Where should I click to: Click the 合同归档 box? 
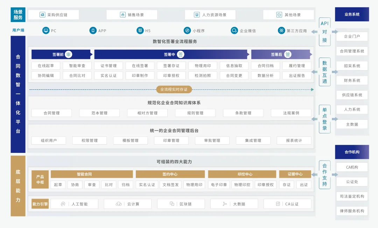(x=265, y=66)
